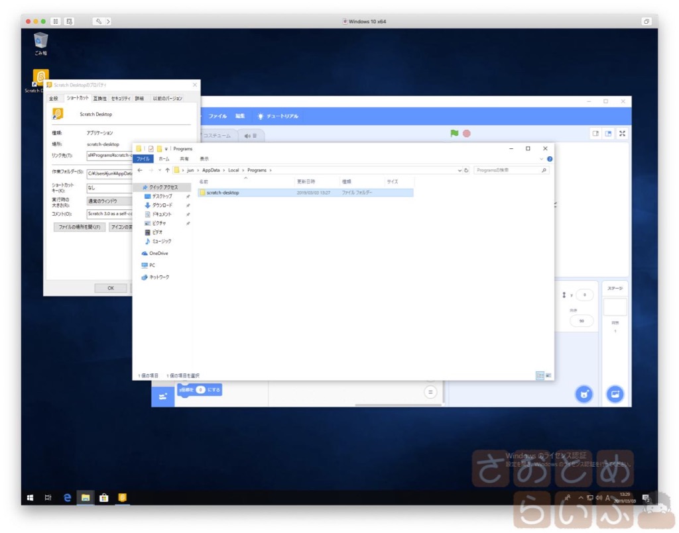Expand the chevron after AppData in breadcrumb
The image size is (679, 533).
224,170
